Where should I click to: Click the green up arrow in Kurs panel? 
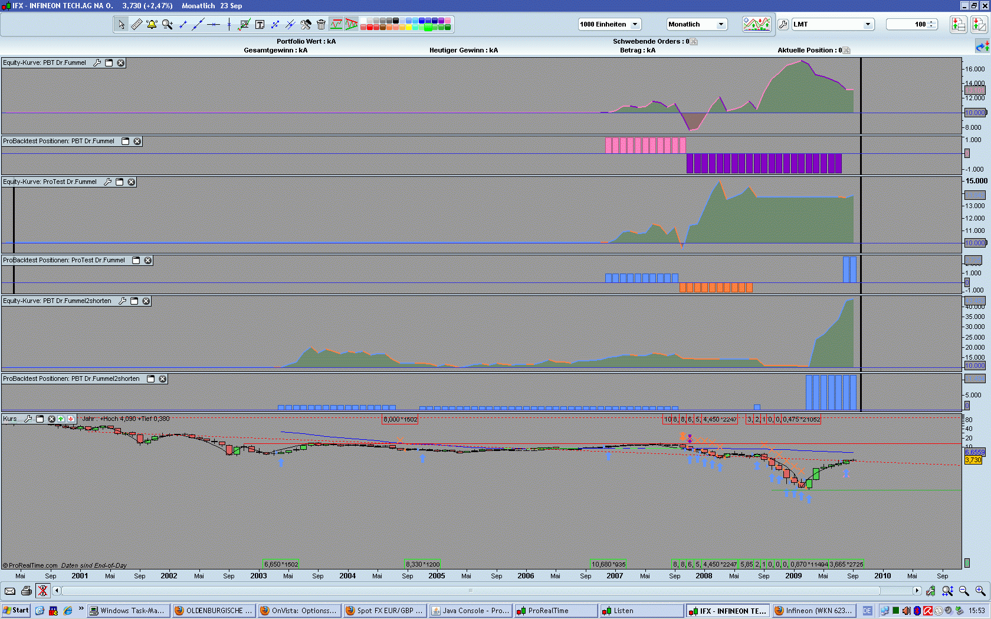pos(61,419)
